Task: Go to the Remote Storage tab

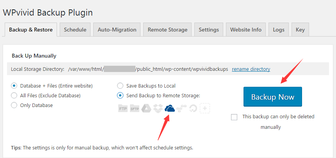Action: click(x=167, y=30)
